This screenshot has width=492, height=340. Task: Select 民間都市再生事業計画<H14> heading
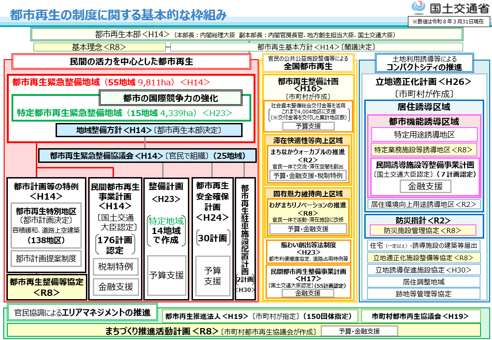click(115, 196)
